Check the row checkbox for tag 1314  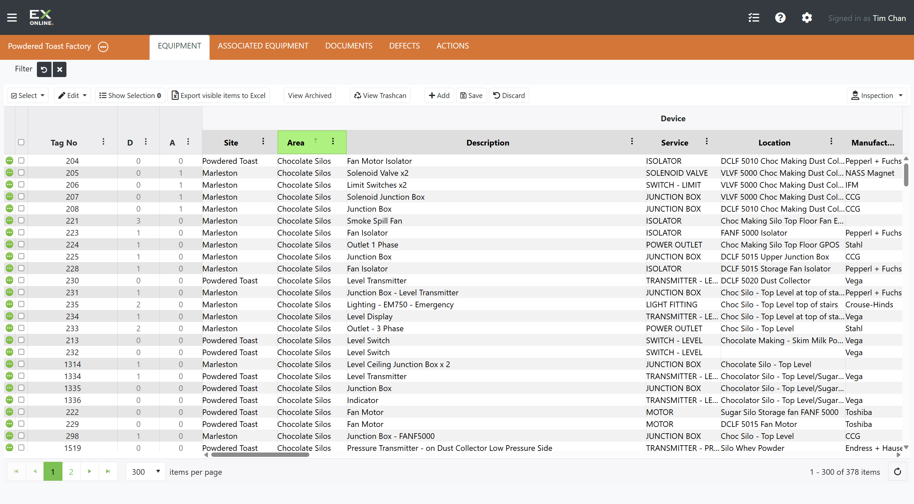pos(21,364)
